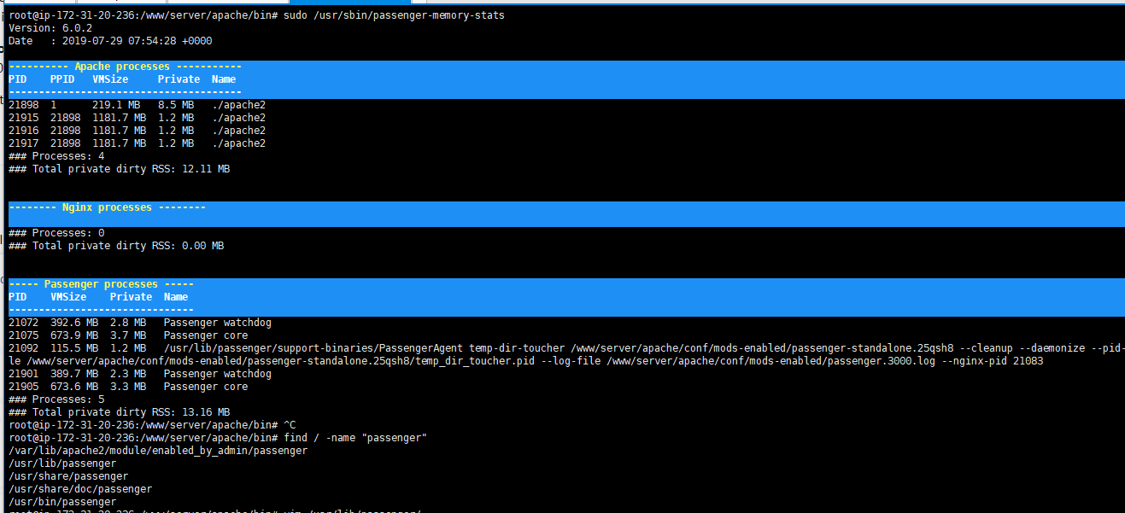Screen dimensions: 1125x513
Task: Click the '### Processes: 5' line
Action: 56,399
